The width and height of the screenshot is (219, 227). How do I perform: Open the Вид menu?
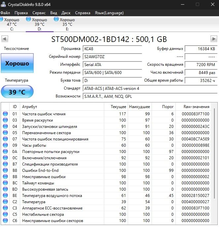coord(54,13)
